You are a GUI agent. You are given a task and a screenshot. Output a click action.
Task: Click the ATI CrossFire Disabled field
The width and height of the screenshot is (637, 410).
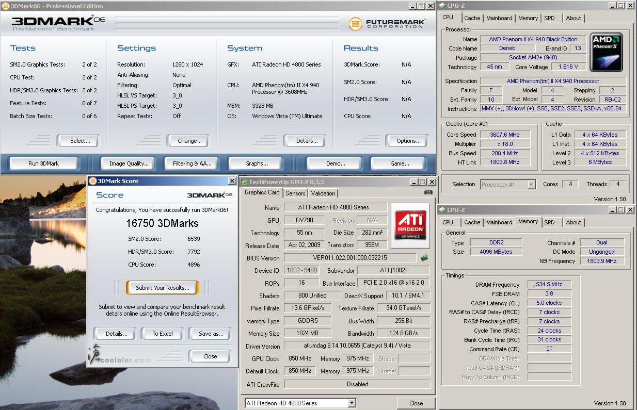[x=357, y=384]
